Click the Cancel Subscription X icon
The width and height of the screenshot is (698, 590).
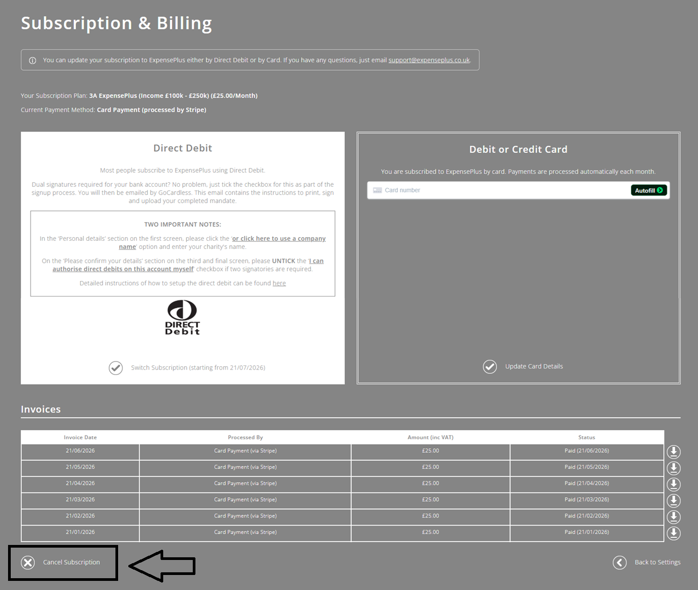click(28, 562)
